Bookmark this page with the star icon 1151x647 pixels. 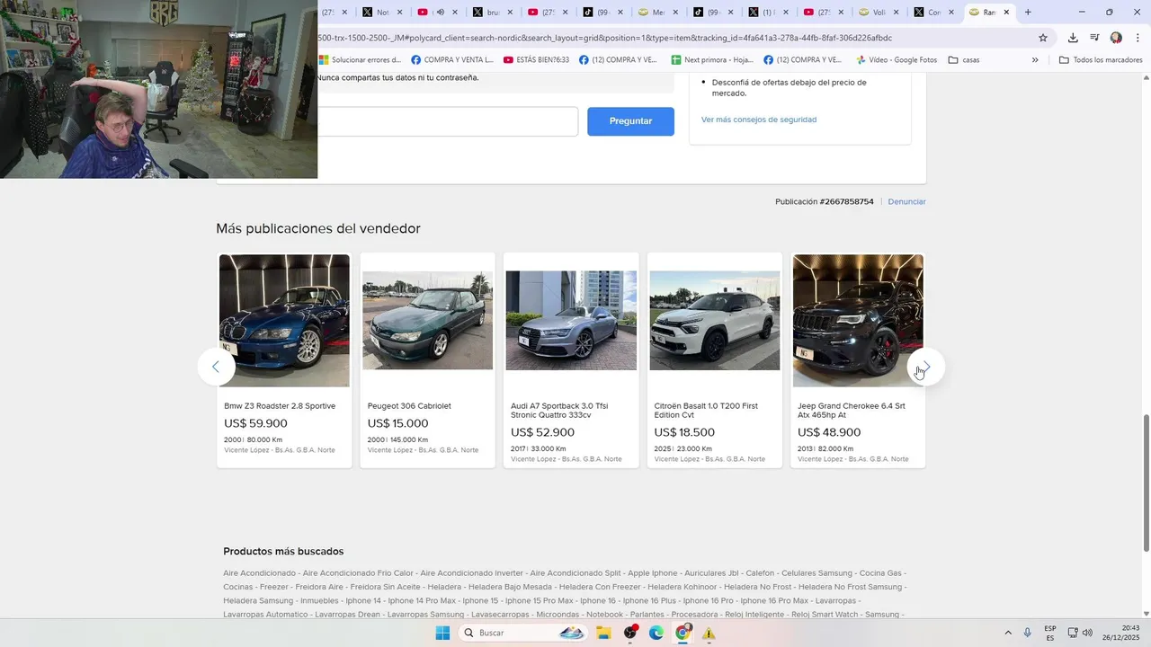pos(1043,38)
